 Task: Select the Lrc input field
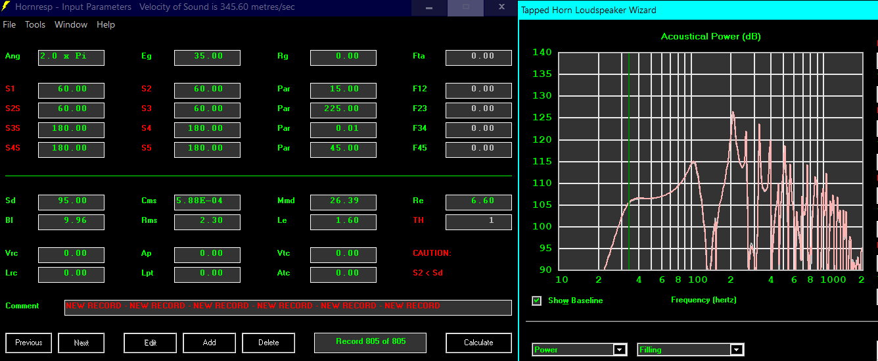(71, 274)
